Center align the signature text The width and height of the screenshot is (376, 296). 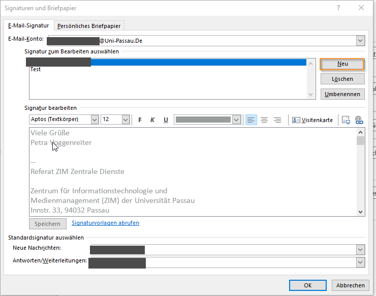point(264,120)
